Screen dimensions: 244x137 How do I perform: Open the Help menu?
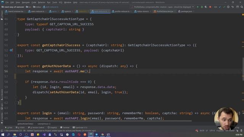point(75,2)
